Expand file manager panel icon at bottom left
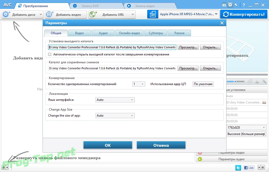This screenshot has width=269, height=172. (x=5, y=167)
